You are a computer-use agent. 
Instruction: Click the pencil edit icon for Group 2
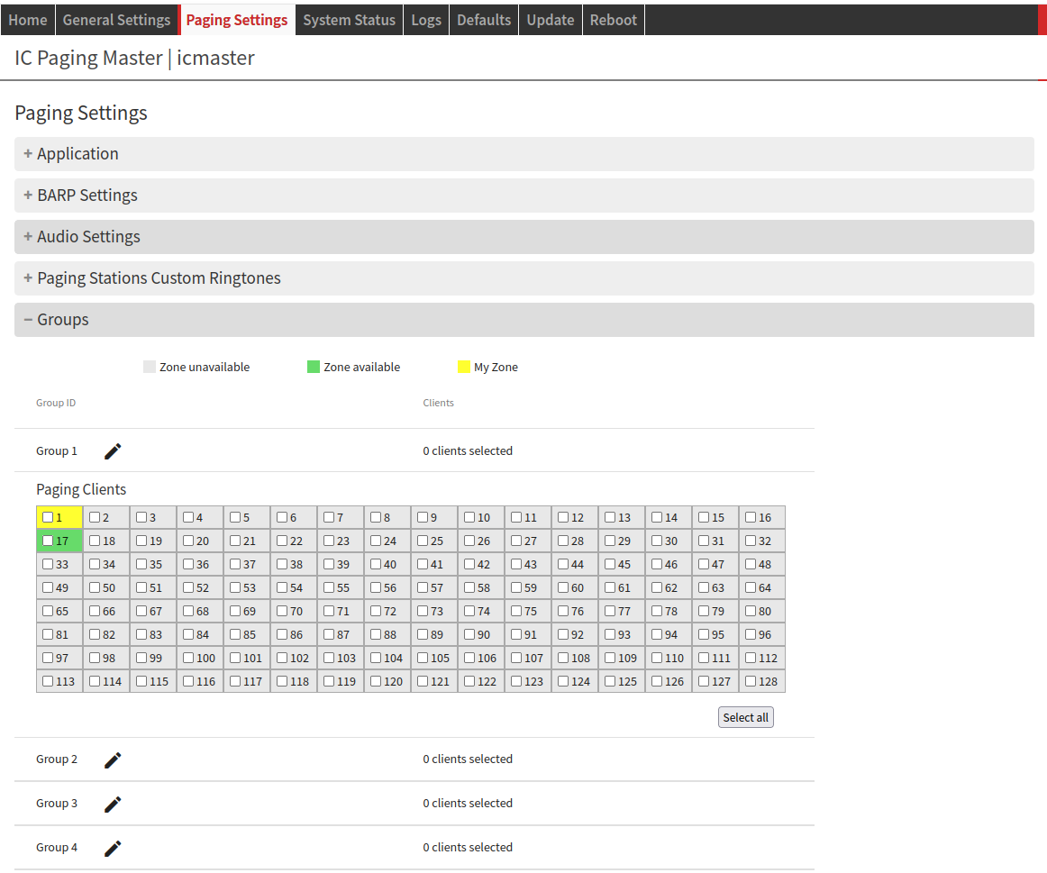click(x=113, y=760)
